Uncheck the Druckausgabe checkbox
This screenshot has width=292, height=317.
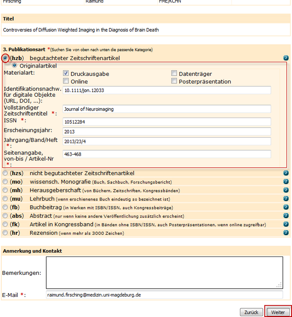[x=66, y=73]
